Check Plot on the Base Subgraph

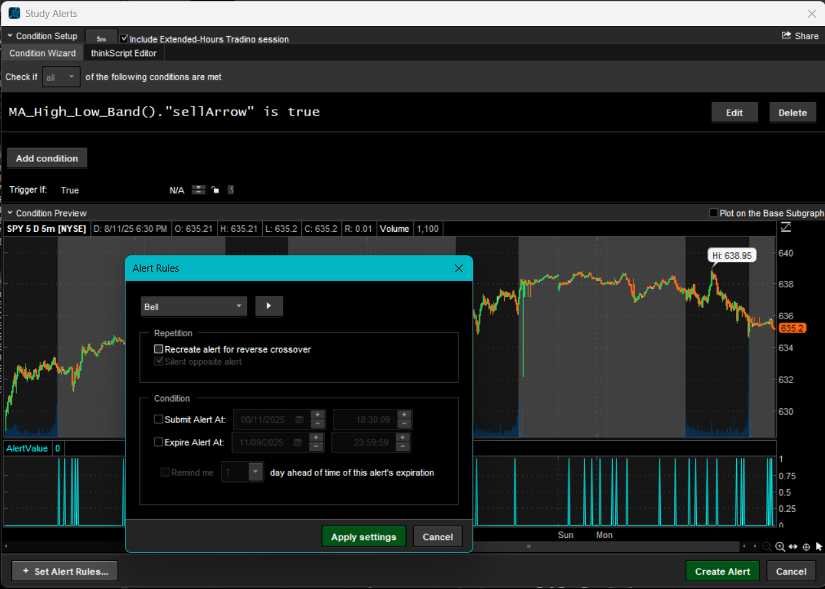[x=714, y=213]
